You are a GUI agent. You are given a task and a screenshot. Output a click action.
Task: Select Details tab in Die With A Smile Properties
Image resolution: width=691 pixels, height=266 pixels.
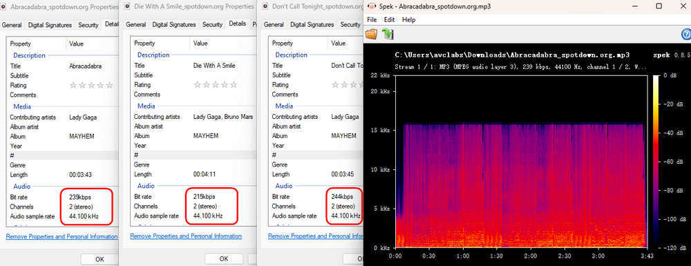[238, 23]
